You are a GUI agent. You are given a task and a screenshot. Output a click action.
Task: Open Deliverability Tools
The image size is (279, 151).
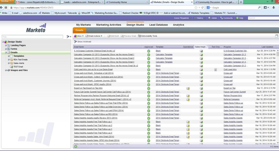(x=147, y=36)
